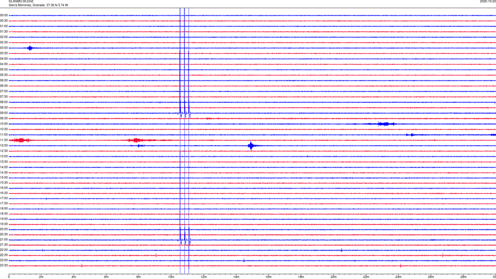
Task: Click the 24m tick on the minutes axis
Action: [398, 277]
